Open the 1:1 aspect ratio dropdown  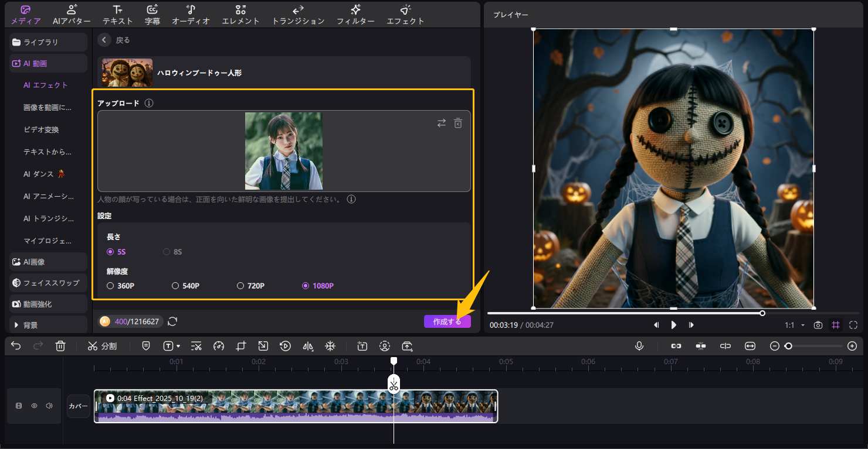795,325
